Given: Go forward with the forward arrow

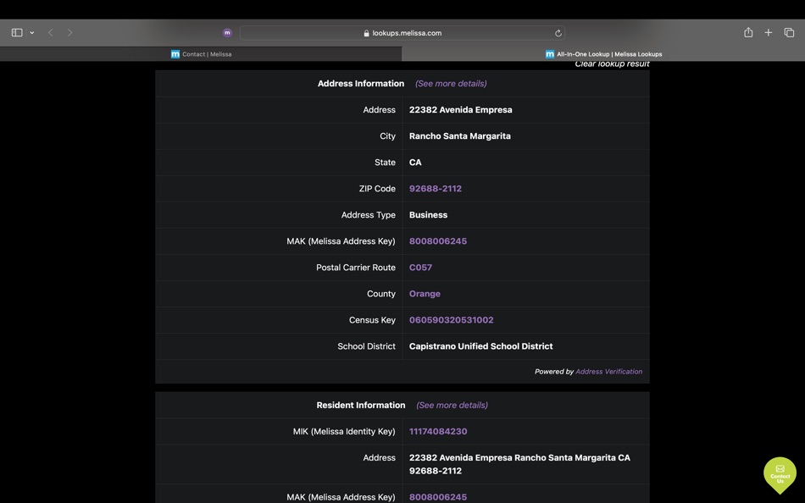Looking at the screenshot, I should pyautogui.click(x=69, y=32).
